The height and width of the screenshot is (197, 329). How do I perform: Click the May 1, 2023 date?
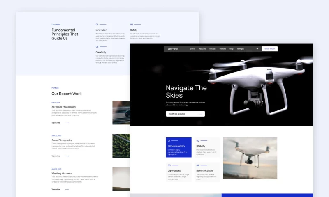pos(56,103)
